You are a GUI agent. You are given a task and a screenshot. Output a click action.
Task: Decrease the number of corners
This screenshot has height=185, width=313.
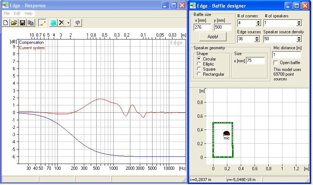pos(258,25)
